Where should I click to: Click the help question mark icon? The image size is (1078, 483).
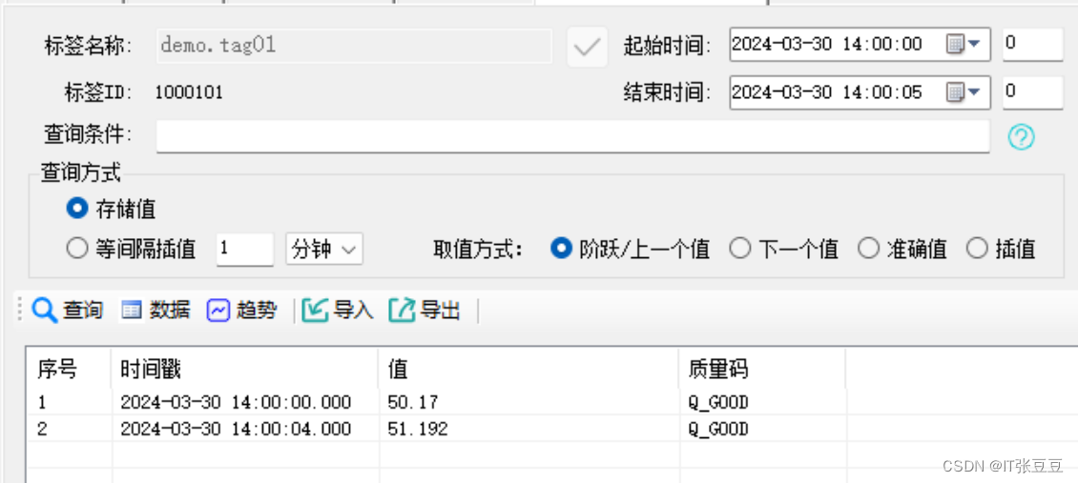[1021, 137]
